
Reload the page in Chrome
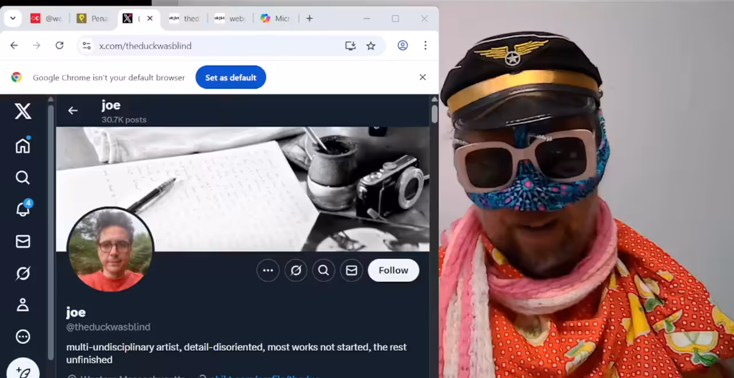point(59,45)
